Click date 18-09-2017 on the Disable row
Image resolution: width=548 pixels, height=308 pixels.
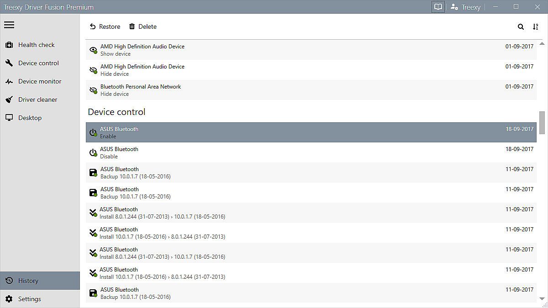click(x=519, y=149)
